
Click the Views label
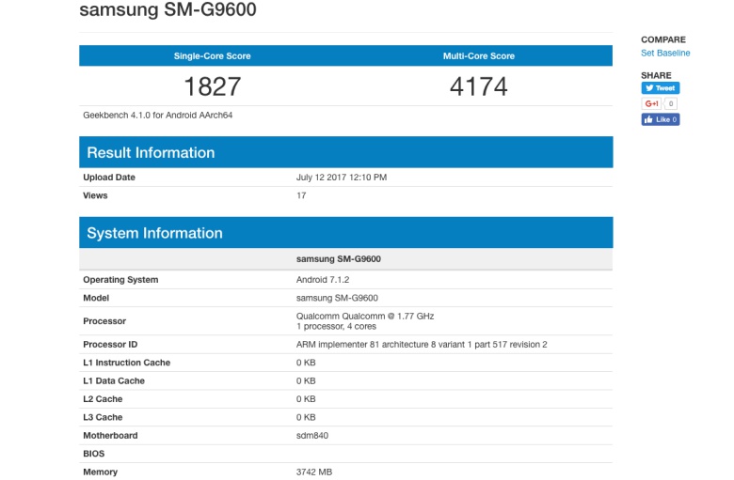pos(95,195)
